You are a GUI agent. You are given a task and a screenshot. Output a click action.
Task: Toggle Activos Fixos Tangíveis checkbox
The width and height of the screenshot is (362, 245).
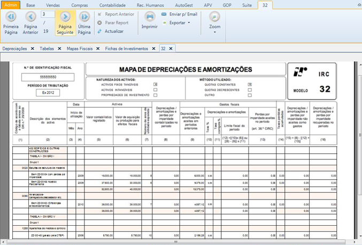pos(156,85)
